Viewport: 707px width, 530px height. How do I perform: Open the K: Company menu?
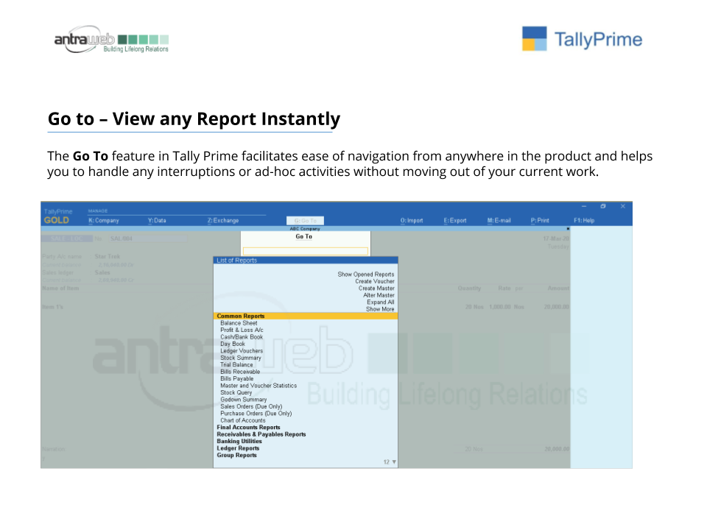click(x=104, y=220)
